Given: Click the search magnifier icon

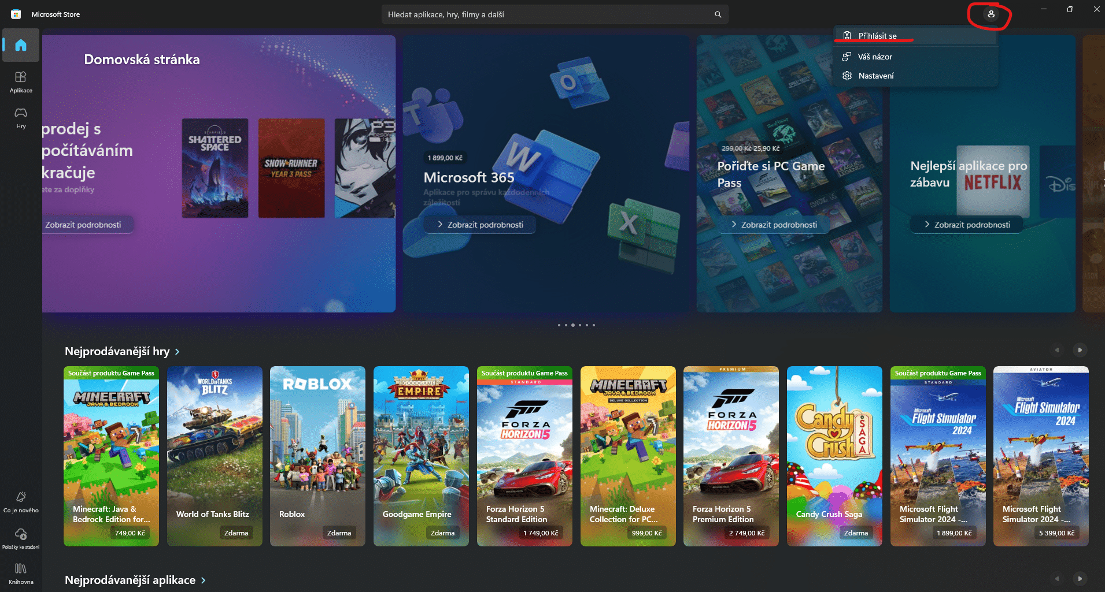Looking at the screenshot, I should pos(718,14).
